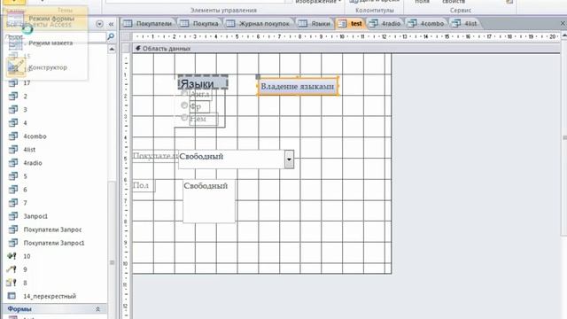This screenshot has width=567, height=319.
Task: Click the Область данных section bar
Action: 346,49
